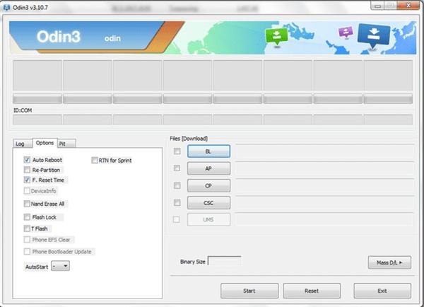Expand the Mass D/L menu button

tap(389, 262)
